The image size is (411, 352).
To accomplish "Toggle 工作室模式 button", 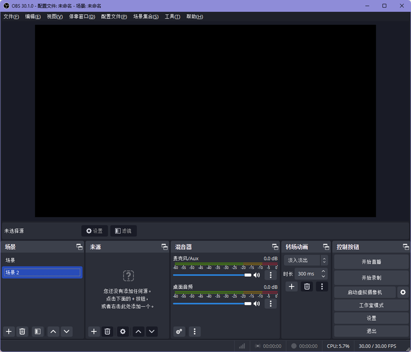I will pos(371,305).
